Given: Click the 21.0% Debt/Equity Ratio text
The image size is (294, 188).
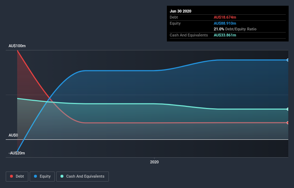Looking at the screenshot, I should tap(235, 29).
